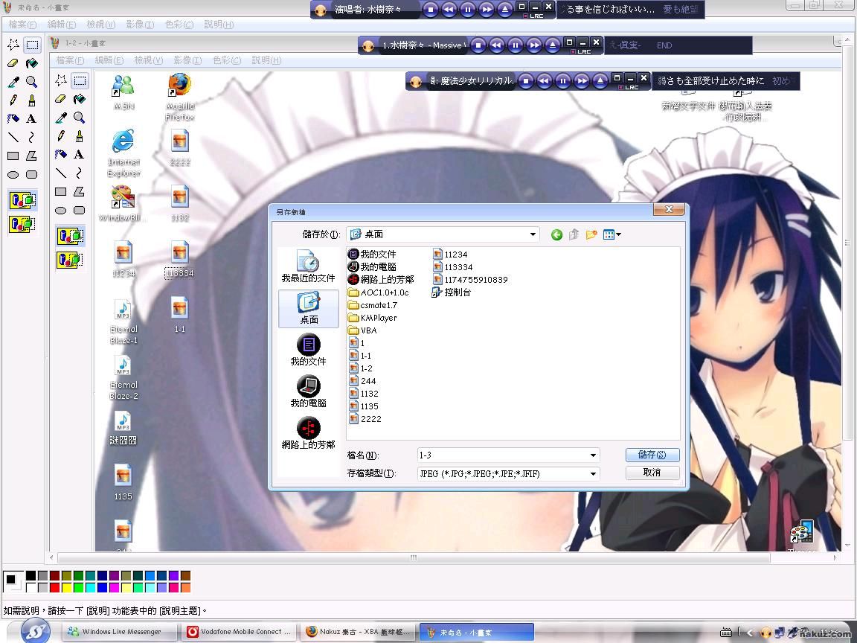
Task: Switch to Vodafone Mobile Connect in the taskbar
Action: (240, 632)
